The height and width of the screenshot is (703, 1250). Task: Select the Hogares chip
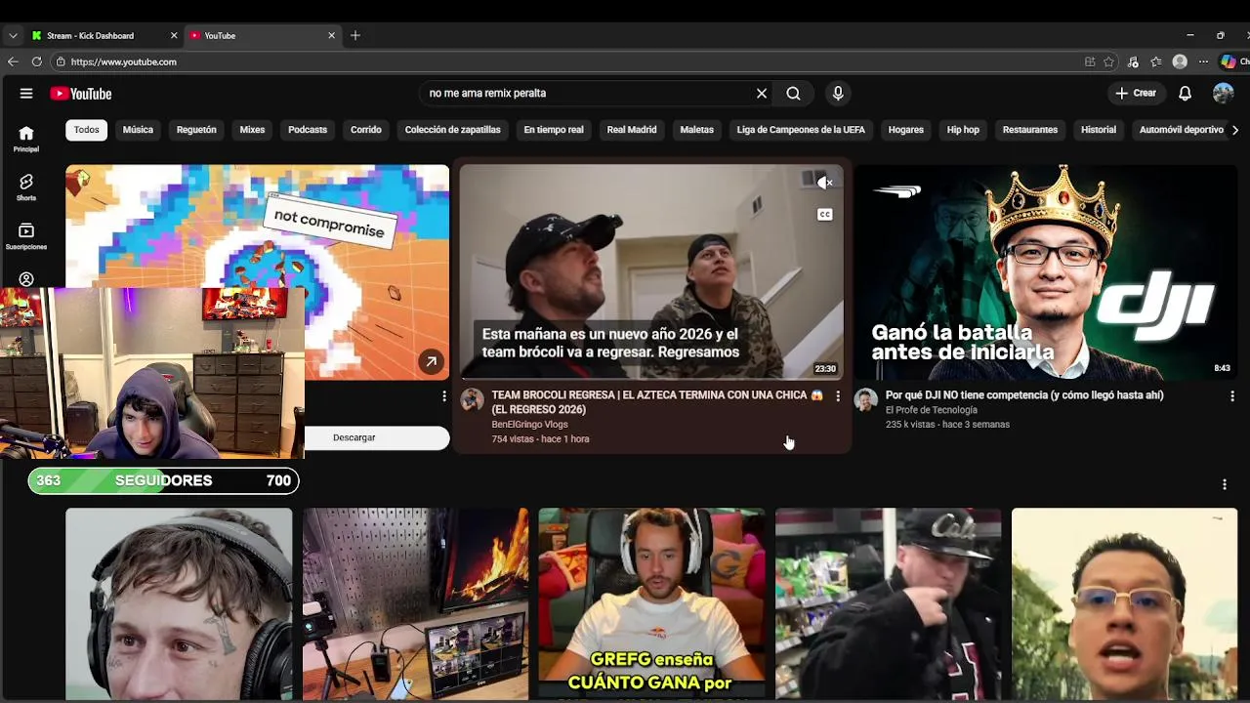(x=905, y=130)
